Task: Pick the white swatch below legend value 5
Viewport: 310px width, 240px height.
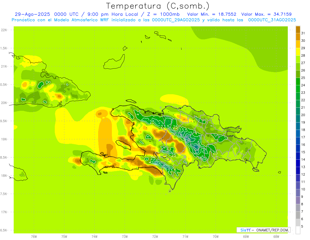Action: (298, 230)
